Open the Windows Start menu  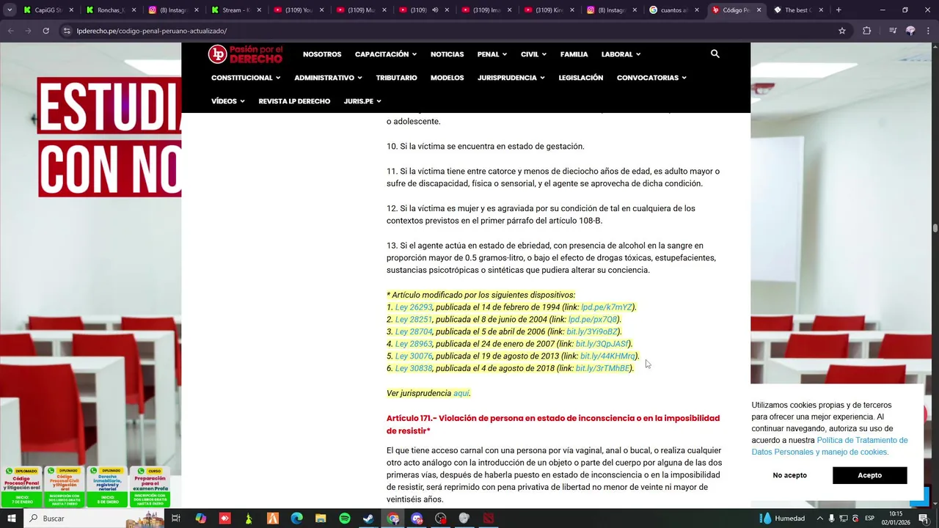12,518
